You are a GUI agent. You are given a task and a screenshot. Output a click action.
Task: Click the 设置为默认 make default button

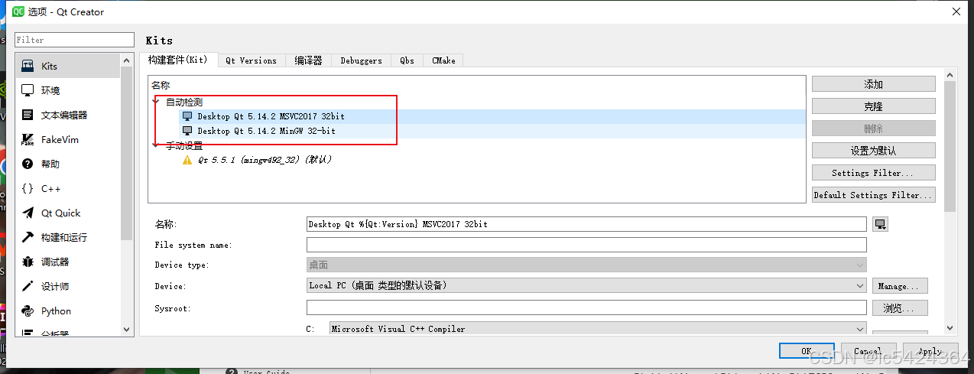(x=873, y=151)
